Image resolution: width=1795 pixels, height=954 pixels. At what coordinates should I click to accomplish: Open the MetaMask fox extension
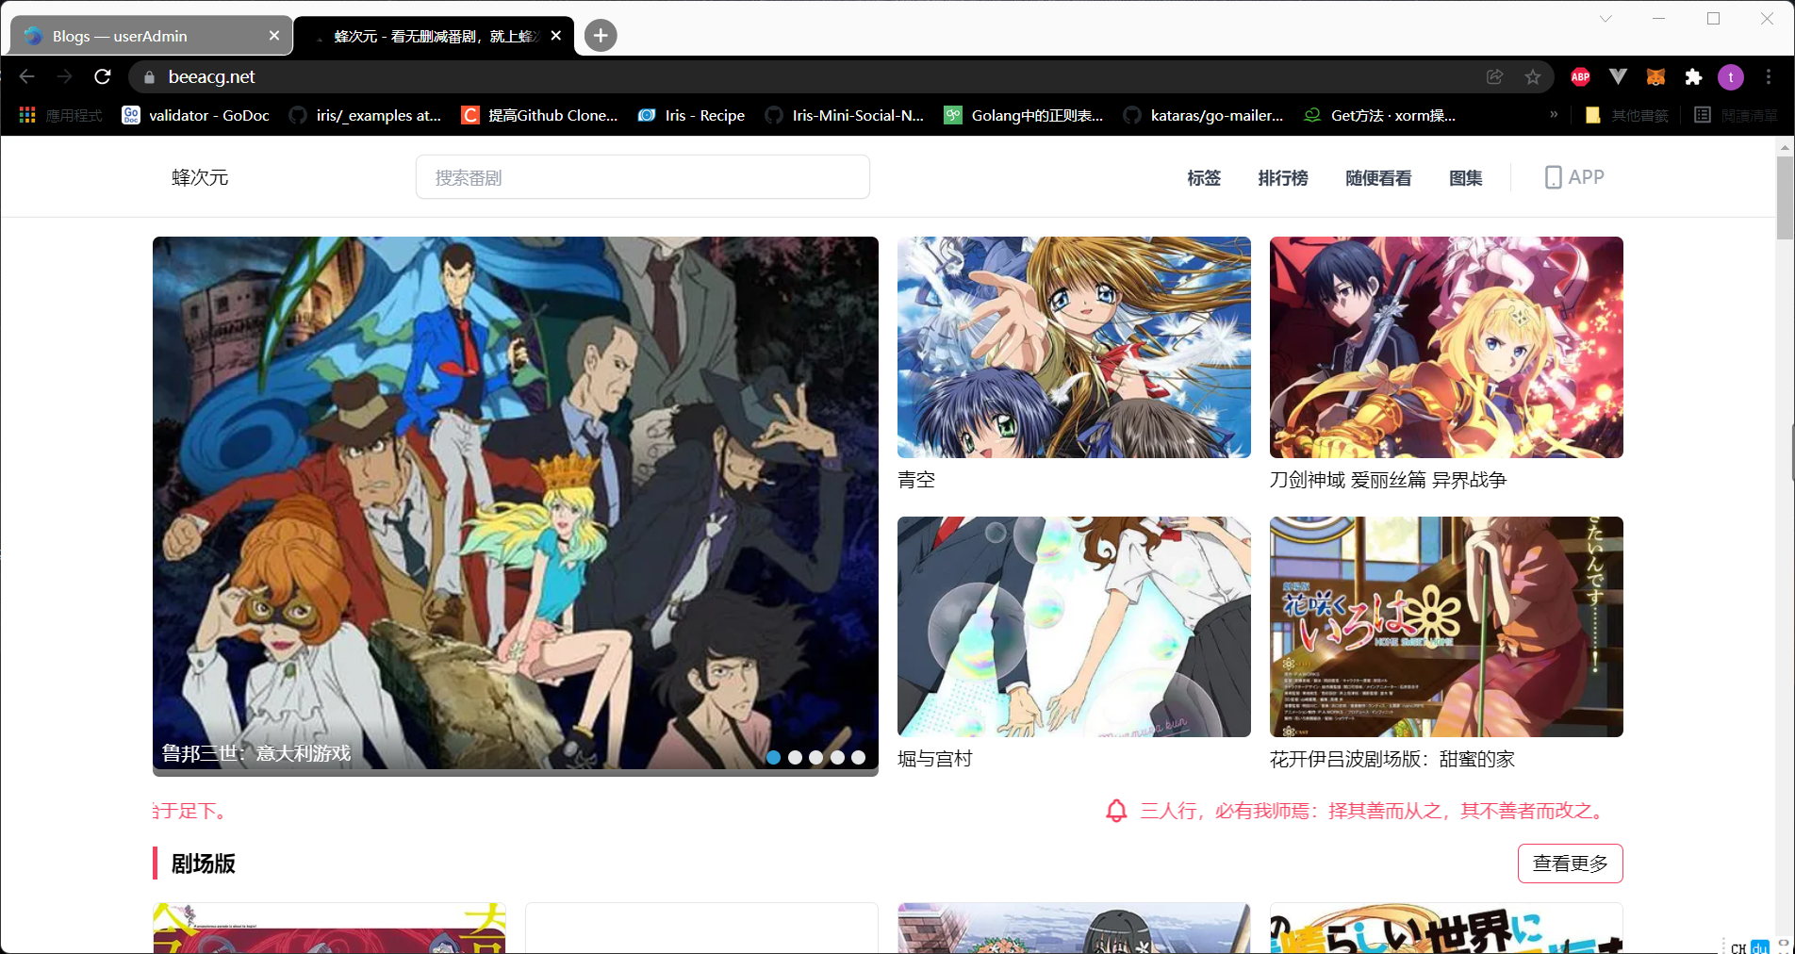point(1655,77)
